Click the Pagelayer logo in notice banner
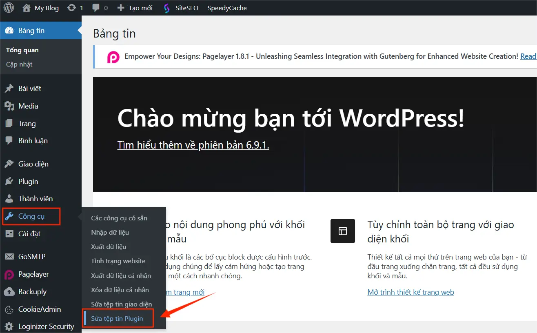537x333 pixels. (113, 57)
